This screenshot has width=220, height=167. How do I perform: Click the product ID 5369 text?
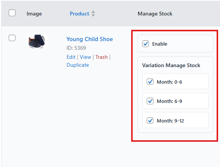click(x=76, y=48)
